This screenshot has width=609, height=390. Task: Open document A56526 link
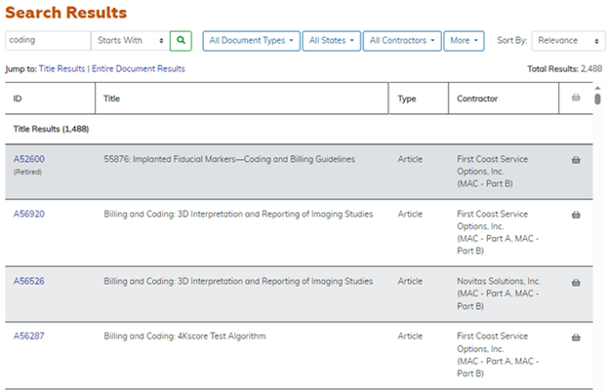(28, 282)
